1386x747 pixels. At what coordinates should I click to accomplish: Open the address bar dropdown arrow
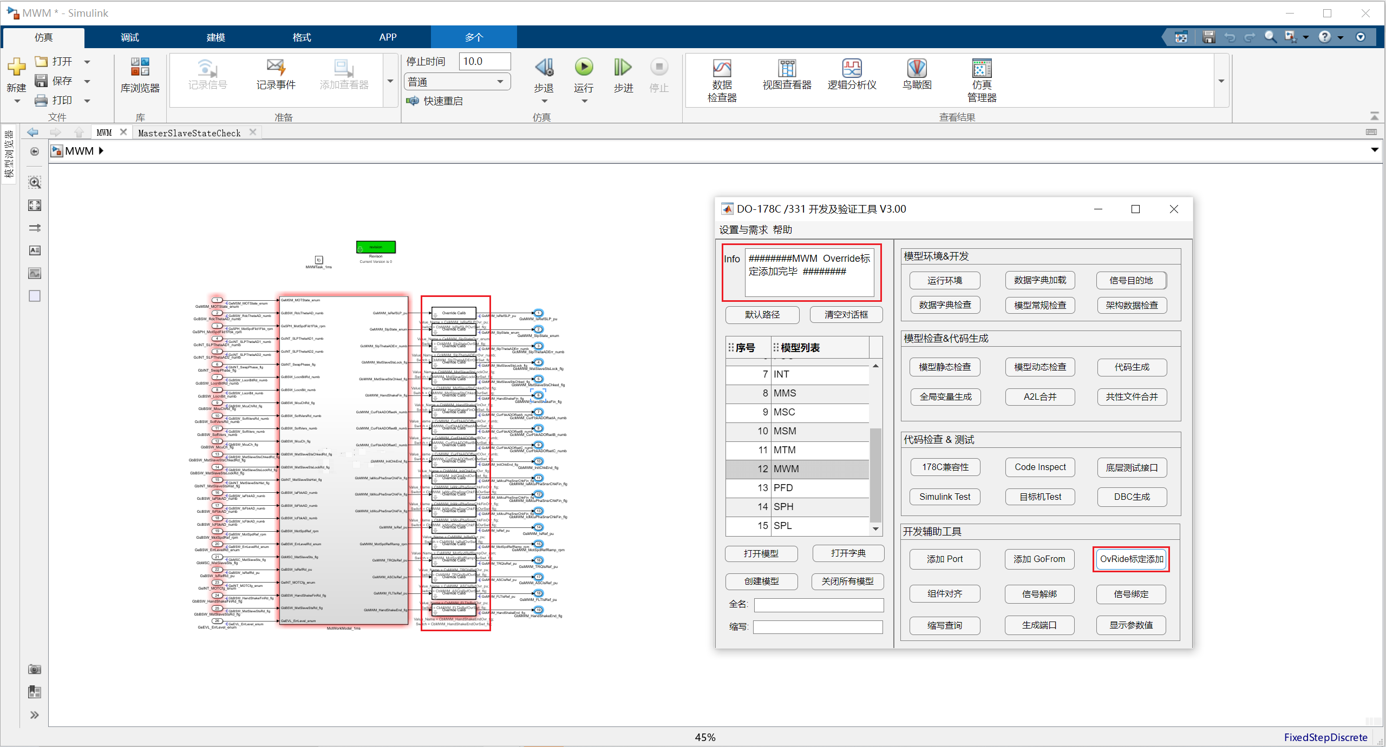(1374, 150)
